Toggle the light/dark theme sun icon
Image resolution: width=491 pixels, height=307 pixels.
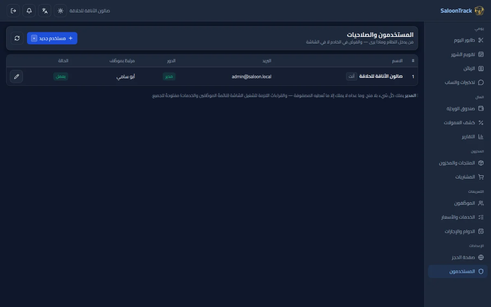[x=61, y=11]
